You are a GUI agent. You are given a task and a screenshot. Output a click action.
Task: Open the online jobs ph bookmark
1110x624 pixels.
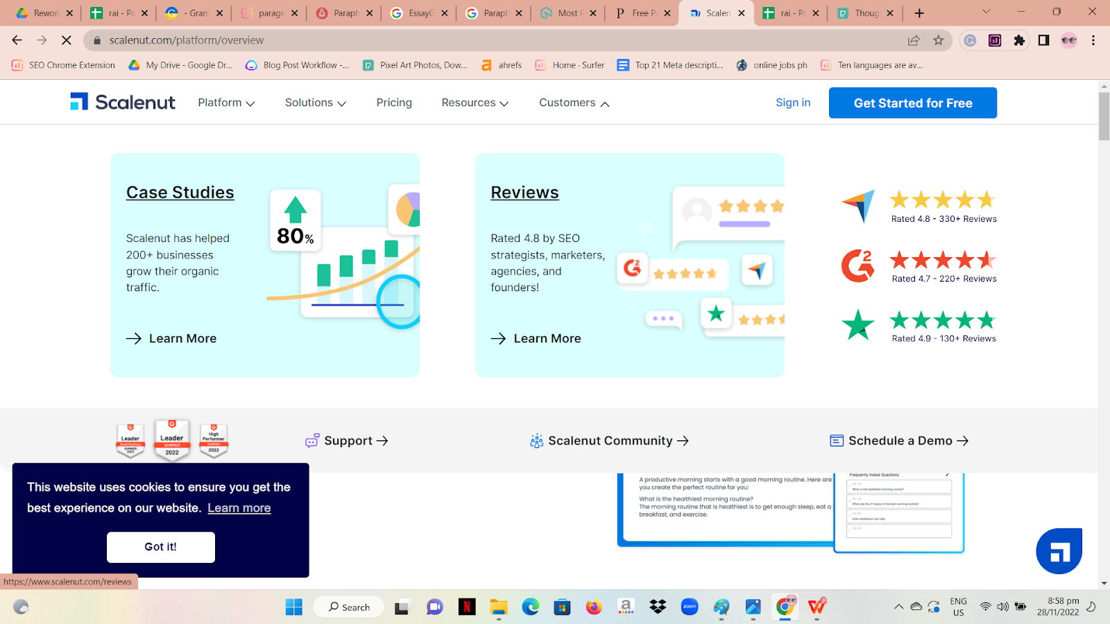pos(772,65)
